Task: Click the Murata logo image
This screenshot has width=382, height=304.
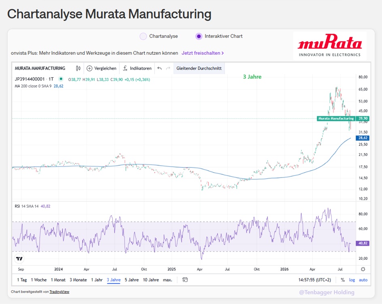Action: (x=330, y=46)
